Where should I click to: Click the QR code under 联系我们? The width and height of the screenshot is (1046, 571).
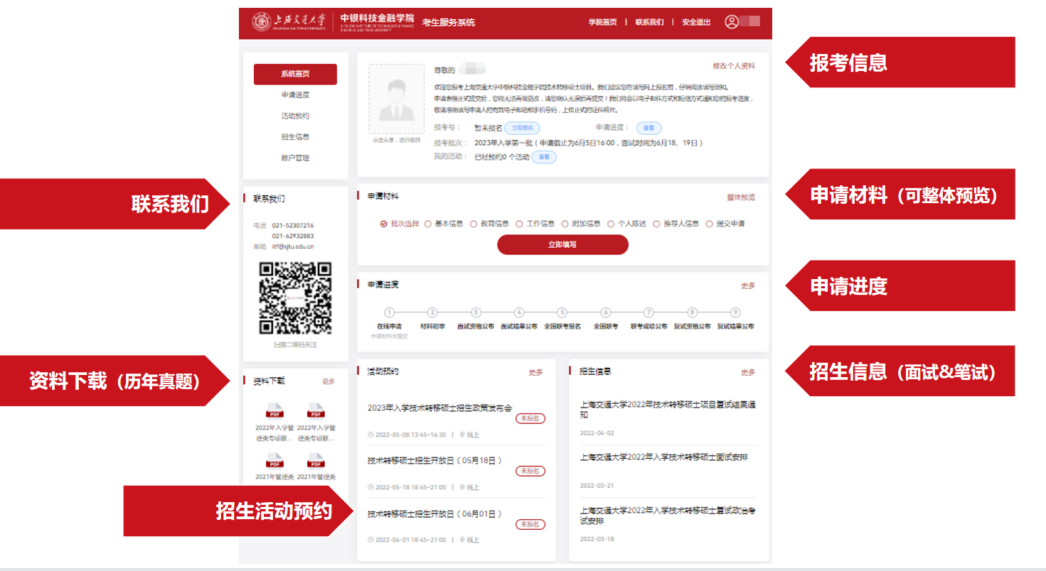(x=295, y=298)
